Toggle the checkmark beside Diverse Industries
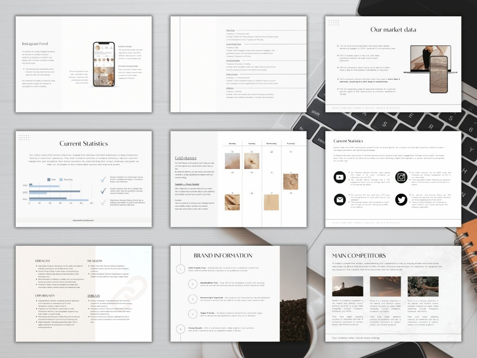Image resolution: width=477 pixels, height=358 pixels. click(x=103, y=179)
